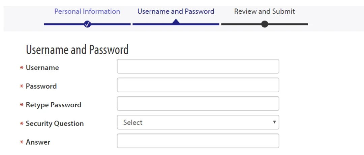Click the Security Question field label
The image size is (364, 155).
[x=55, y=123]
